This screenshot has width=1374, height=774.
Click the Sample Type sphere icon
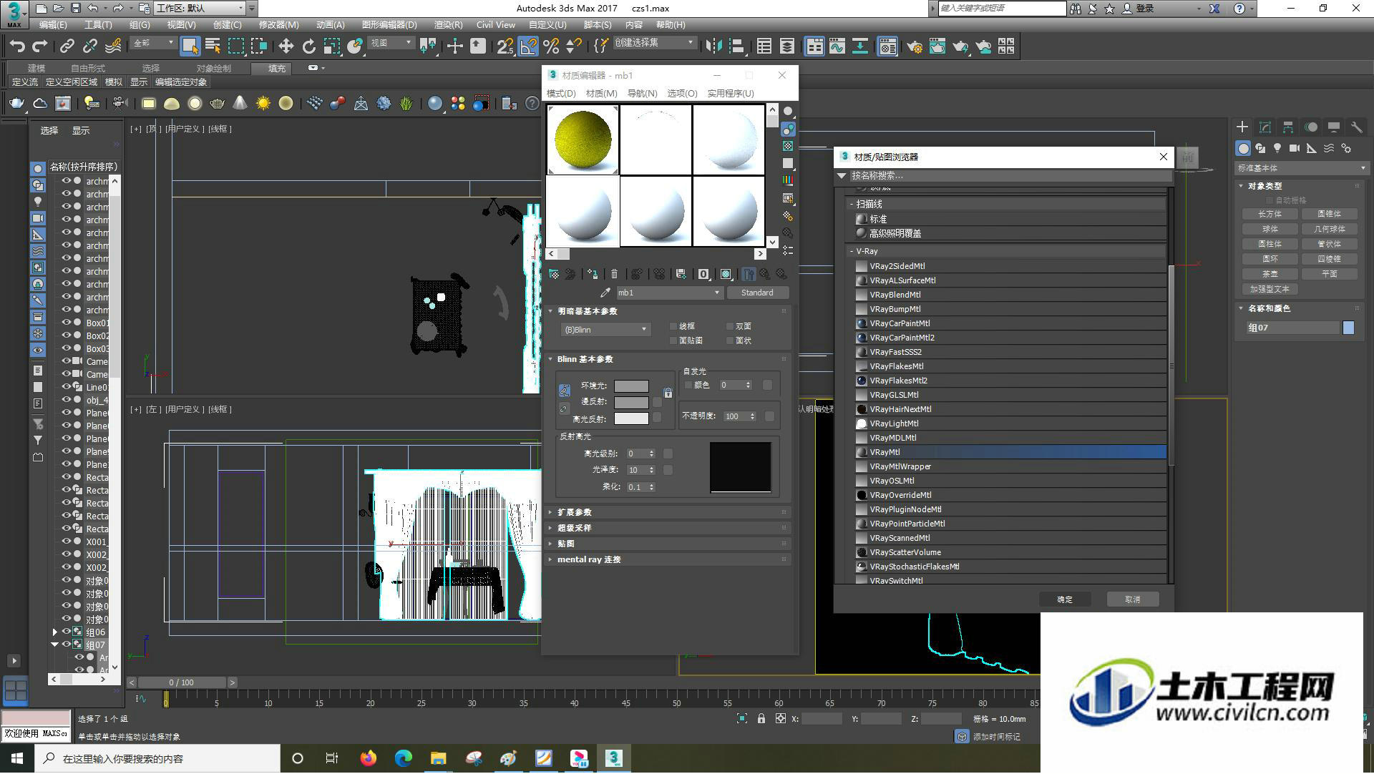click(x=788, y=111)
